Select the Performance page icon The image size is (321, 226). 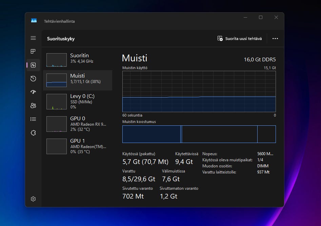33,65
